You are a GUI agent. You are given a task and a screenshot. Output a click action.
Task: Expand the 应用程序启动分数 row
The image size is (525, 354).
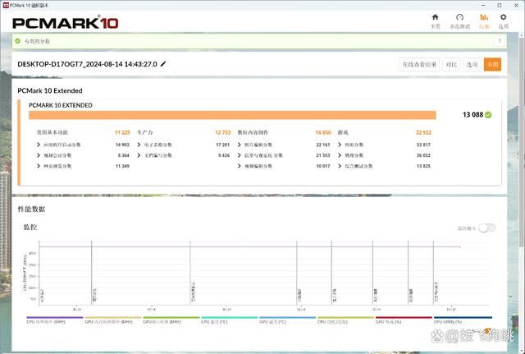tap(38, 144)
